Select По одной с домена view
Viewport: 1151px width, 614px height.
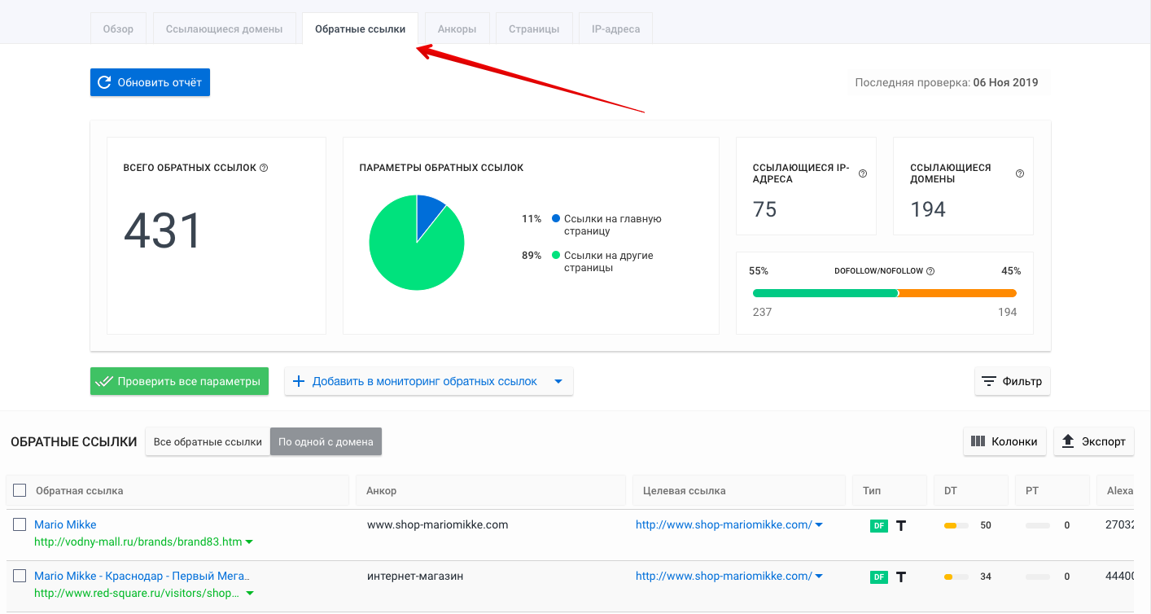pos(326,441)
